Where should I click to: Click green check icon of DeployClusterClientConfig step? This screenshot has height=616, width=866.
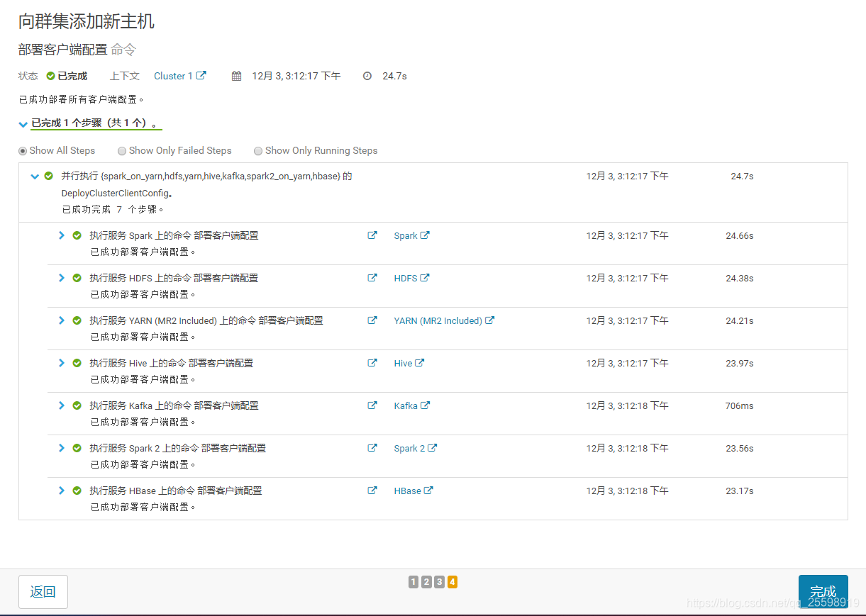(x=48, y=176)
